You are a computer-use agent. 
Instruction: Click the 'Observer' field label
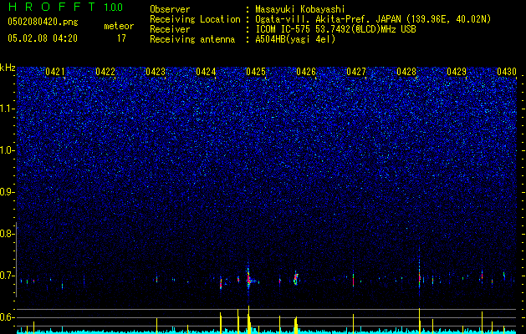pos(170,9)
